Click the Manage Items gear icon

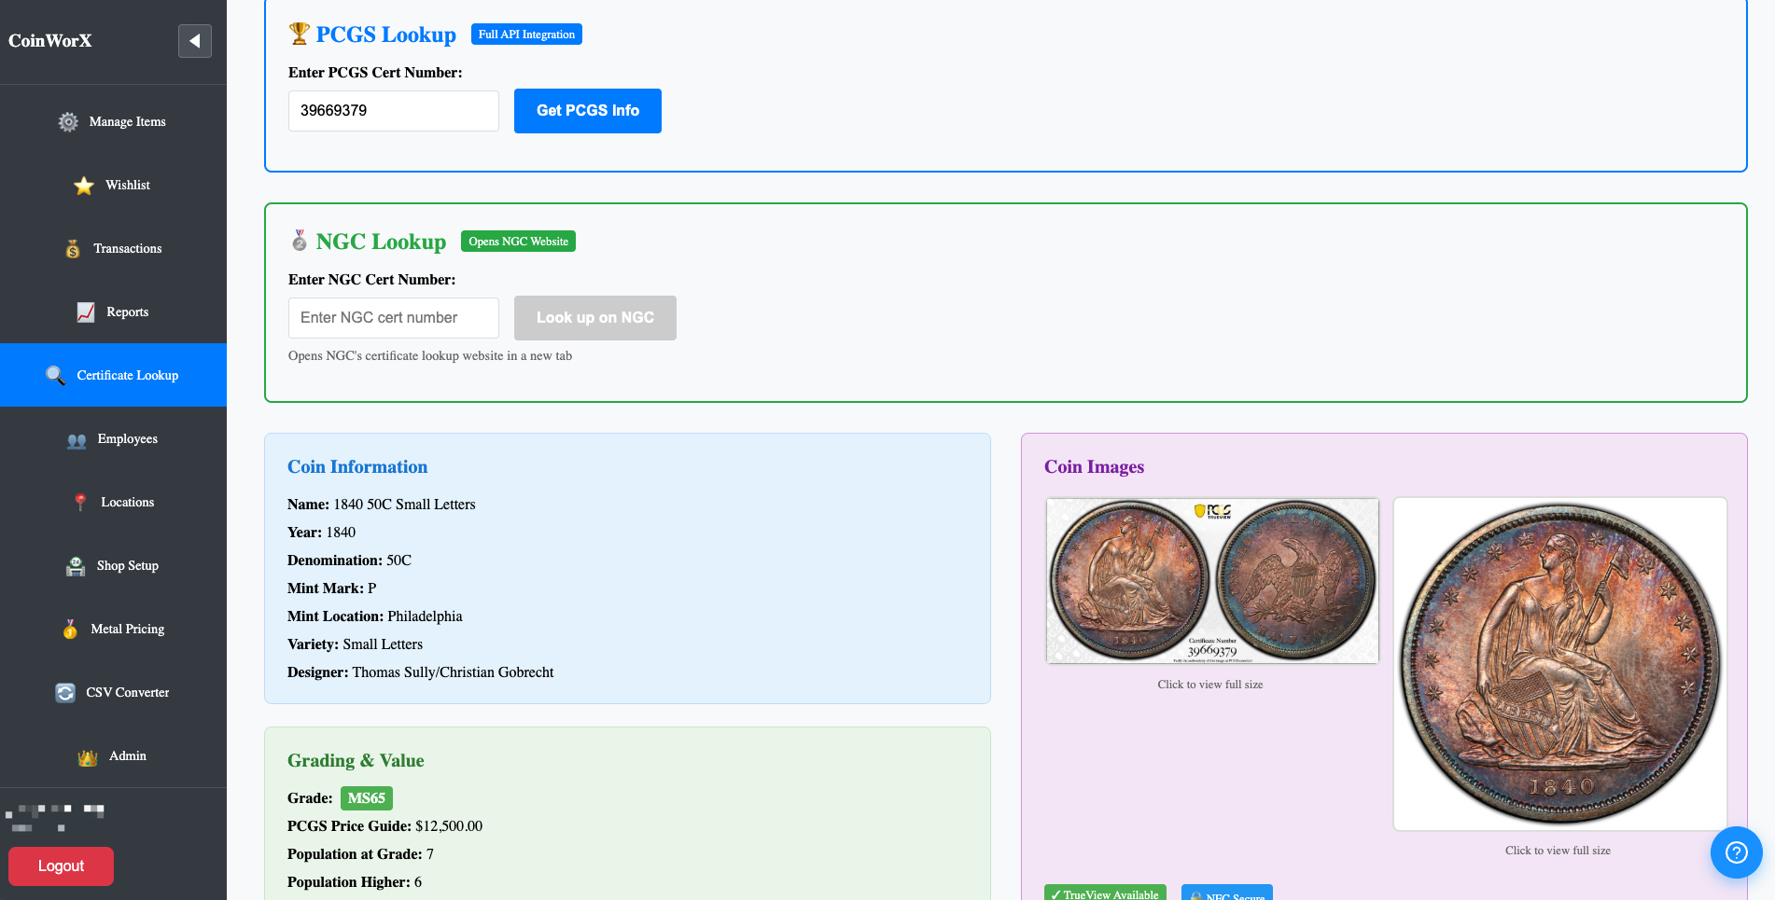[x=68, y=122]
